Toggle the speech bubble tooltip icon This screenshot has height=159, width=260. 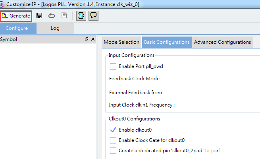click(93, 16)
